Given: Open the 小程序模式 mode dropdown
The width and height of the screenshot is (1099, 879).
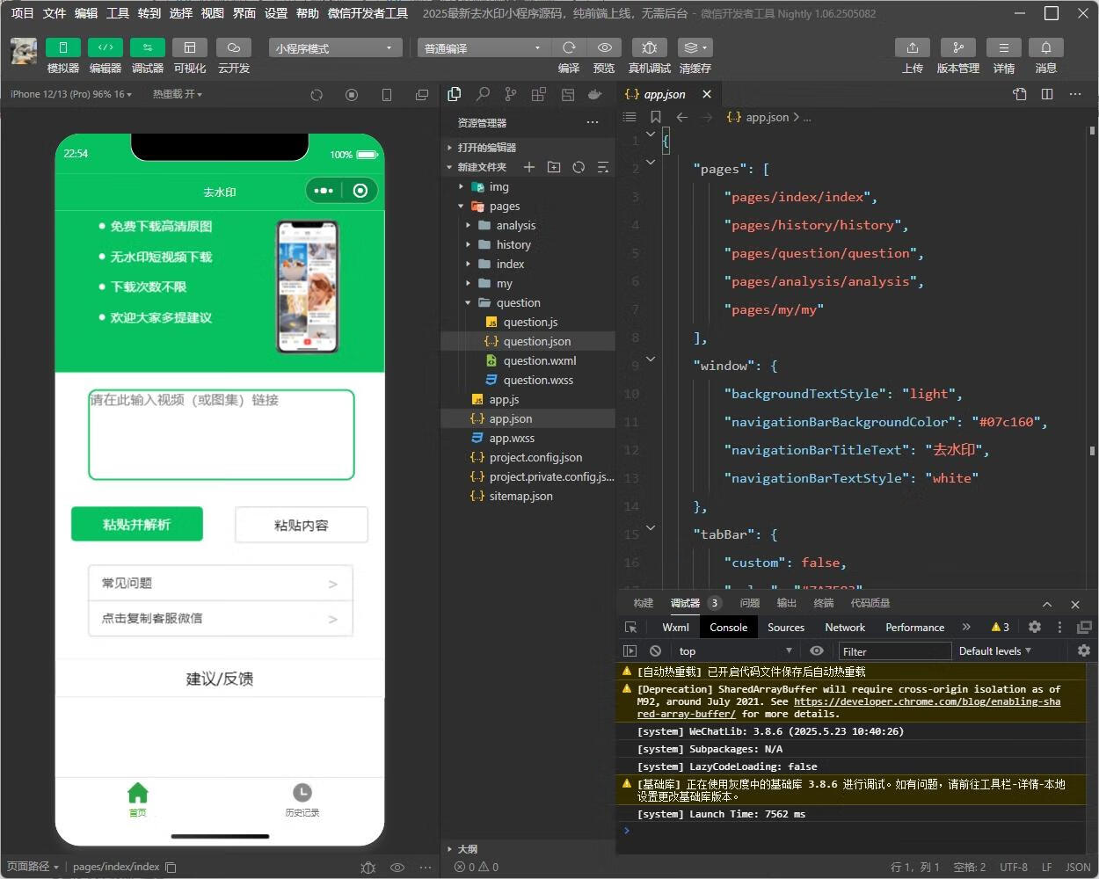Looking at the screenshot, I should coord(335,48).
